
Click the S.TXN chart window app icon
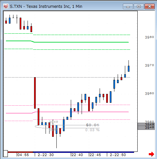click(6, 6)
